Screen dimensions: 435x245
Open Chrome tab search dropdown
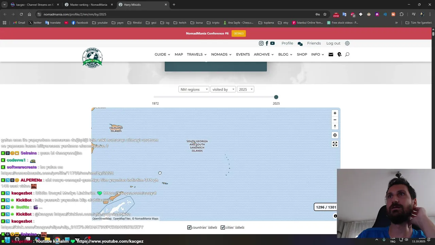pyautogui.click(x=4, y=5)
